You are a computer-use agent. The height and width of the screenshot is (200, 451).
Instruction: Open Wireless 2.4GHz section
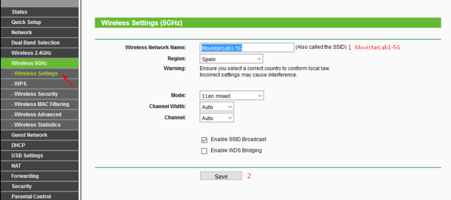point(40,53)
